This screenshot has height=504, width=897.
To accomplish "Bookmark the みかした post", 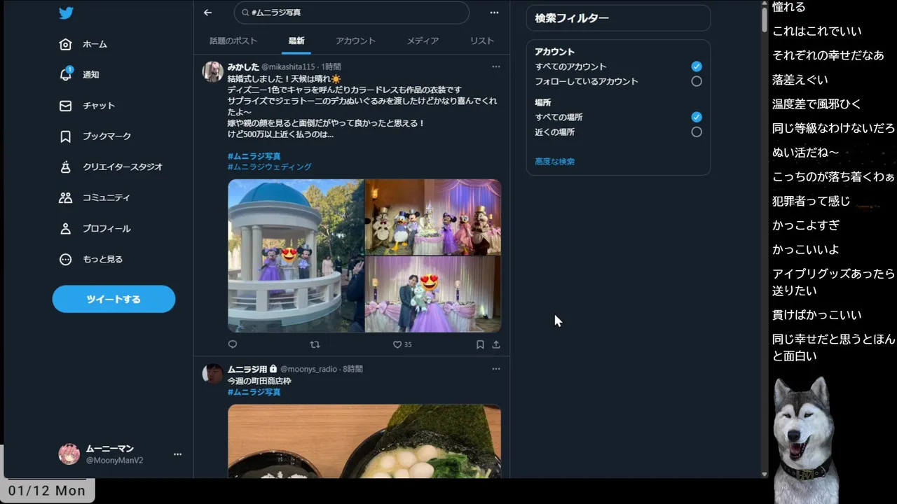I will (x=480, y=344).
